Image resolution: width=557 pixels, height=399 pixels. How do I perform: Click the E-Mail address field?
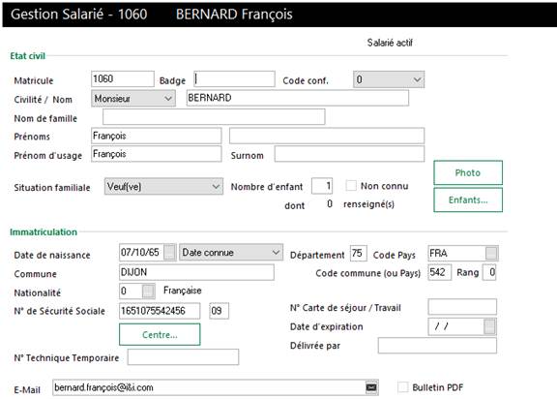point(209,387)
